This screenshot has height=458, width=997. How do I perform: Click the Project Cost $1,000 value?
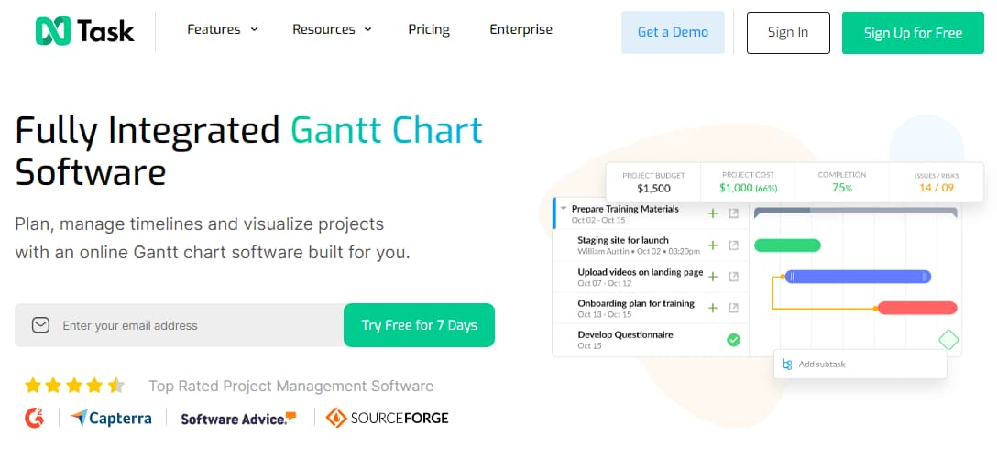[x=748, y=188]
